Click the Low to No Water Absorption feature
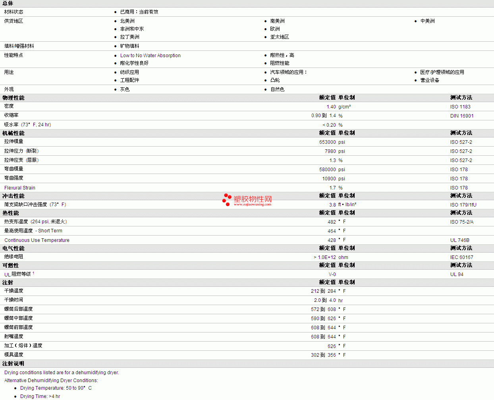The width and height of the screenshot is (494, 400). point(151,56)
